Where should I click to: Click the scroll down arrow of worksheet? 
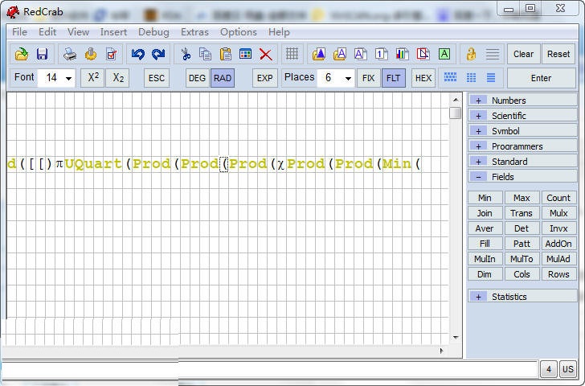(x=456, y=337)
